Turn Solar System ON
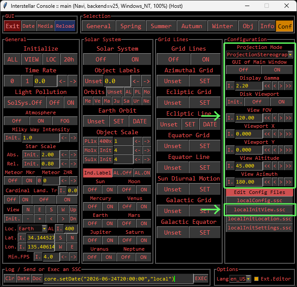The width and height of the screenshot is (297, 287). point(135,59)
